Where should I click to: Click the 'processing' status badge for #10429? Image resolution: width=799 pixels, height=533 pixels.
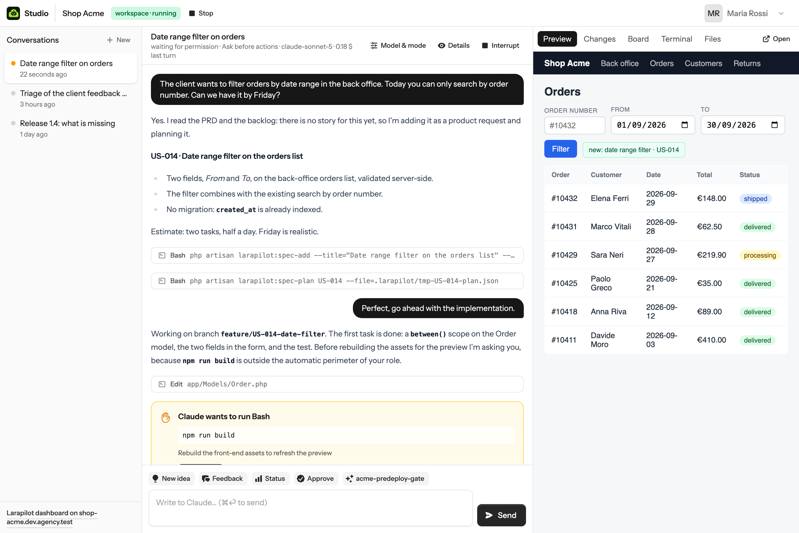760,255
